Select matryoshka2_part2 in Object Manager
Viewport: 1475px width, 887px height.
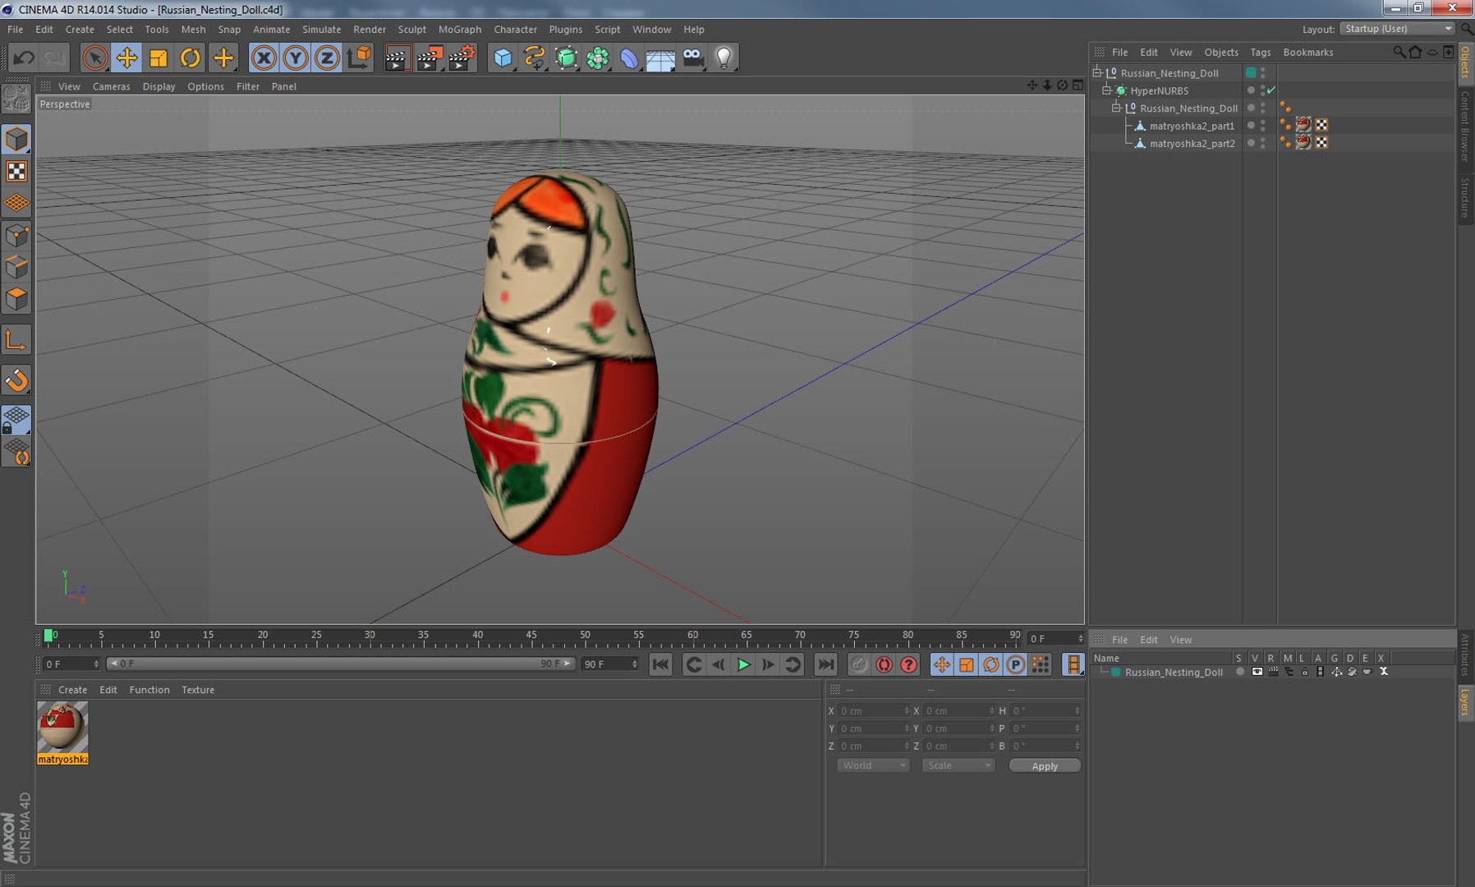click(1191, 143)
